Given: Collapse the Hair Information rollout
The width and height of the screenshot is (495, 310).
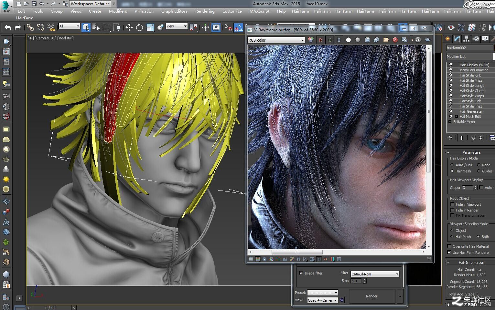Looking at the screenshot, I should (448, 263).
